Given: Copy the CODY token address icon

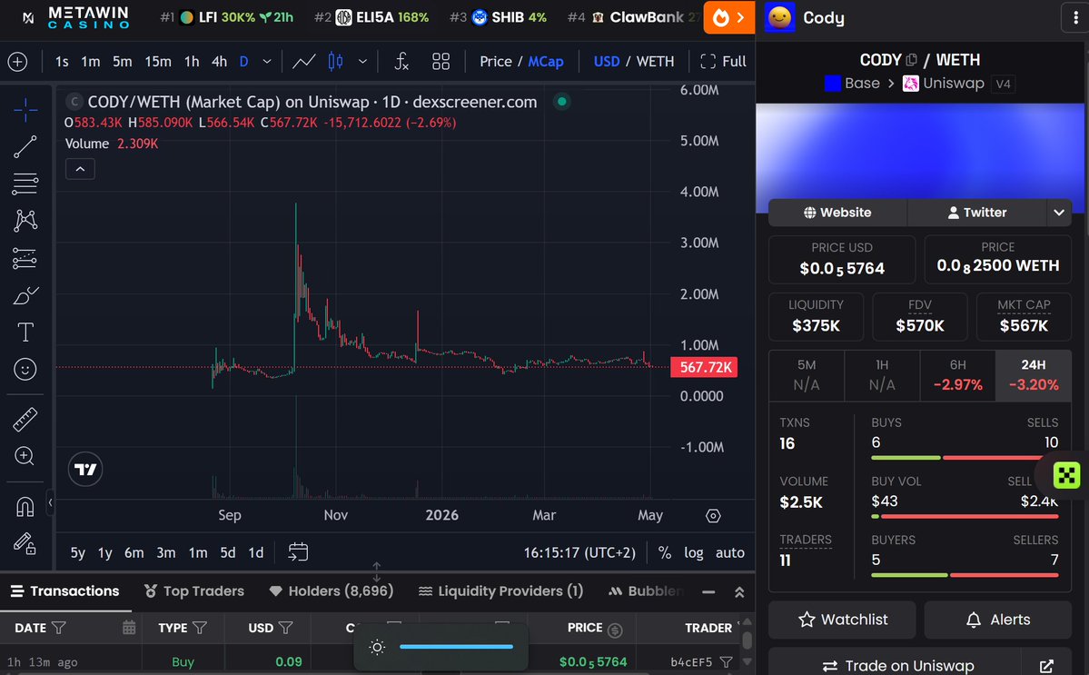Looking at the screenshot, I should [x=911, y=61].
